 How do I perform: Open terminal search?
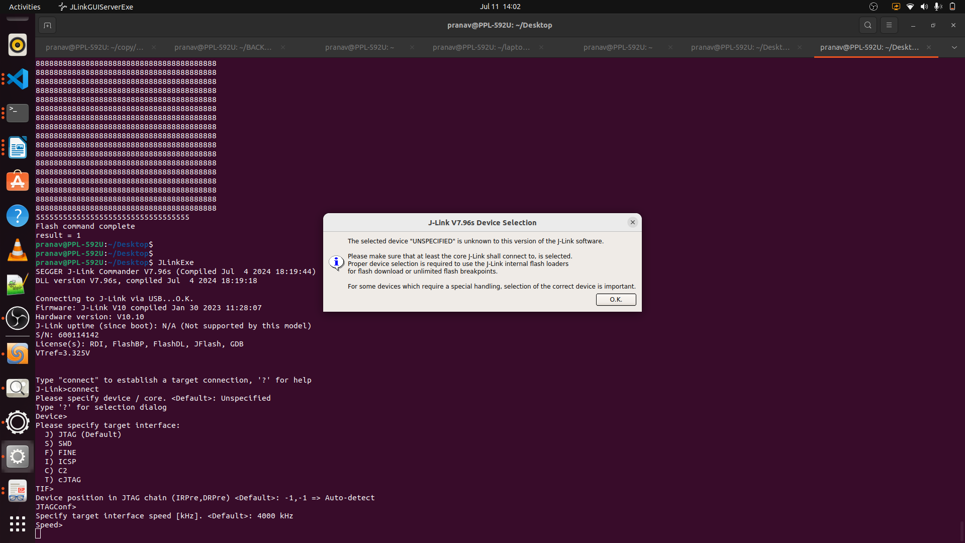tap(867, 25)
